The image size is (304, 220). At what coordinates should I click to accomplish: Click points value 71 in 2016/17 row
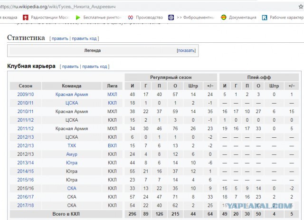coord(175,197)
